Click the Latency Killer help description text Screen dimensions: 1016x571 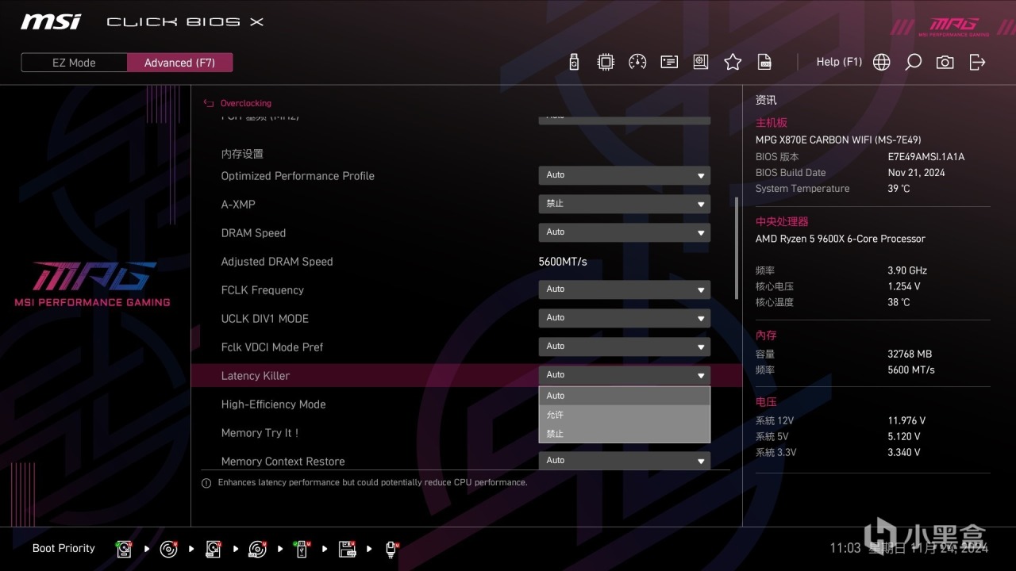372,482
